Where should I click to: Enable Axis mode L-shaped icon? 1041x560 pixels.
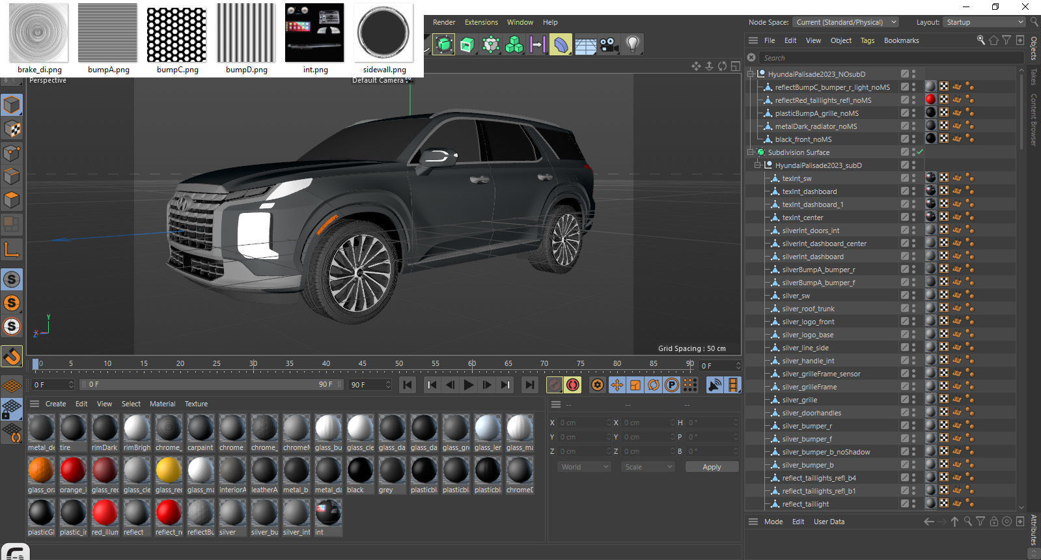point(12,249)
